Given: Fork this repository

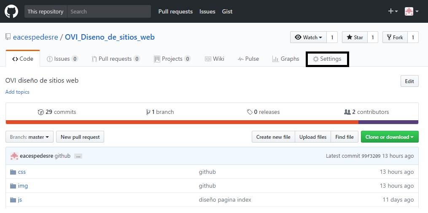Looking at the screenshot, I should pos(395,38).
